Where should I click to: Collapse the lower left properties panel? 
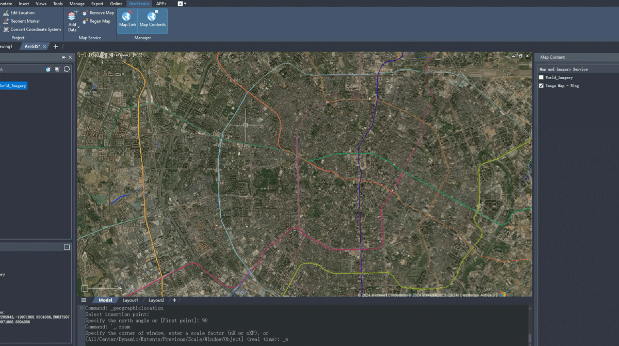pyautogui.click(x=67, y=247)
